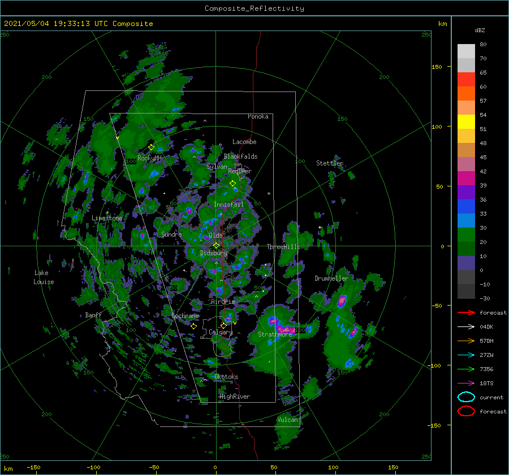Pick the cyan 27ZW arrow legend icon
The width and height of the screenshot is (509, 475).
(466, 355)
